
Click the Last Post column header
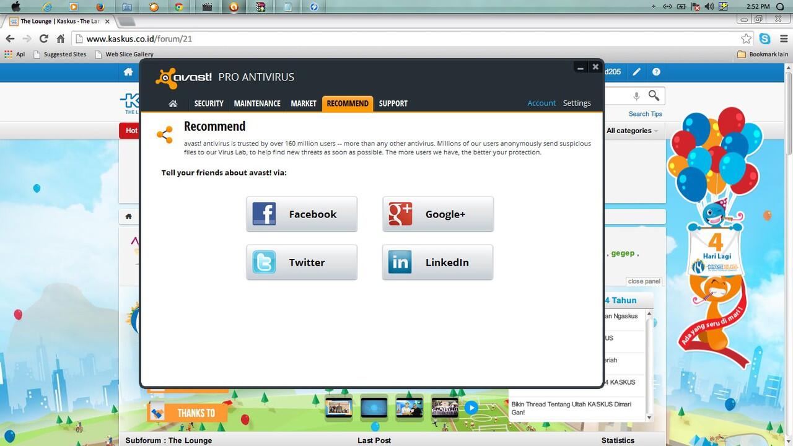[x=374, y=440]
